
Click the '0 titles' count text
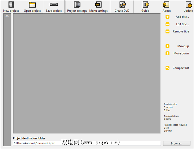[167, 110]
